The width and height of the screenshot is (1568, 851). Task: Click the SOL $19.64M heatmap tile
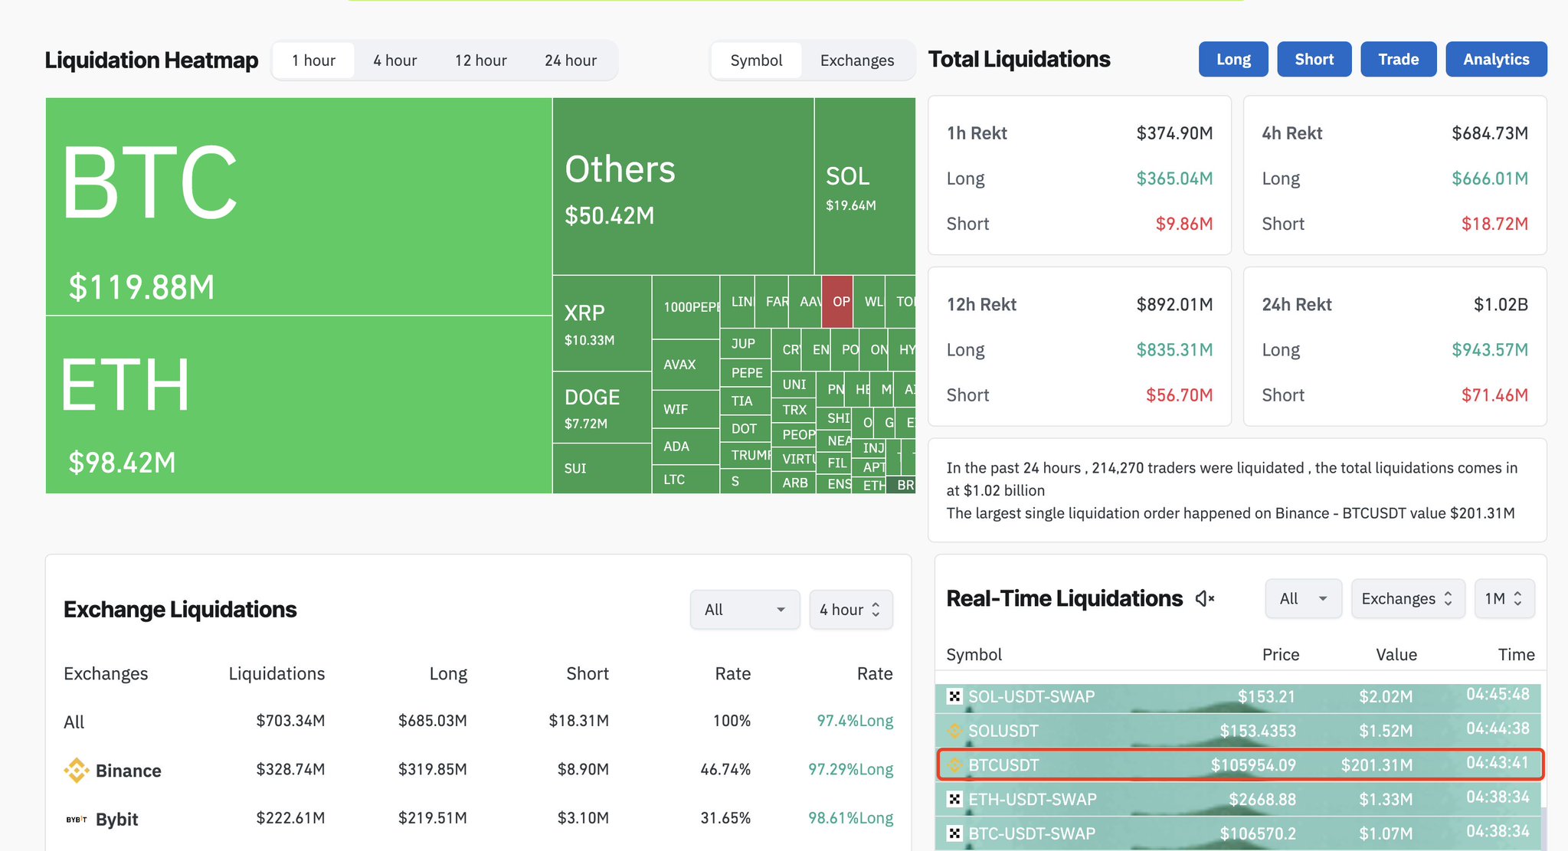[x=865, y=186]
